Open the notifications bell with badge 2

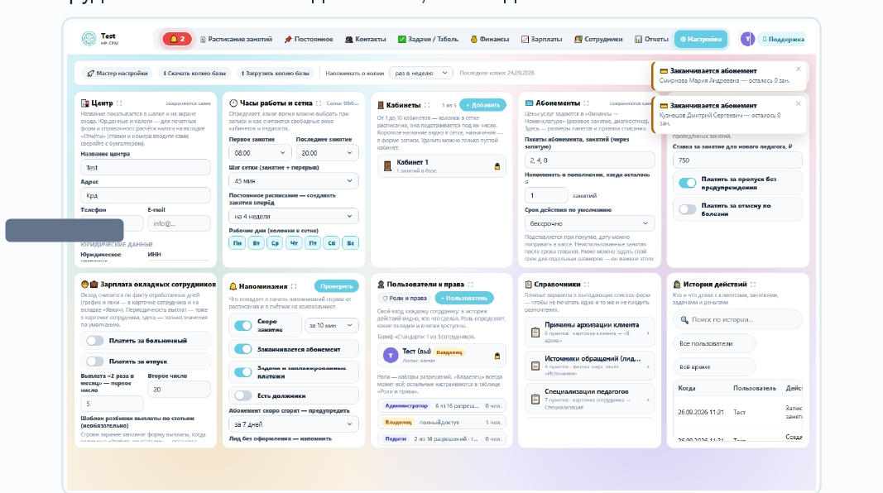177,39
